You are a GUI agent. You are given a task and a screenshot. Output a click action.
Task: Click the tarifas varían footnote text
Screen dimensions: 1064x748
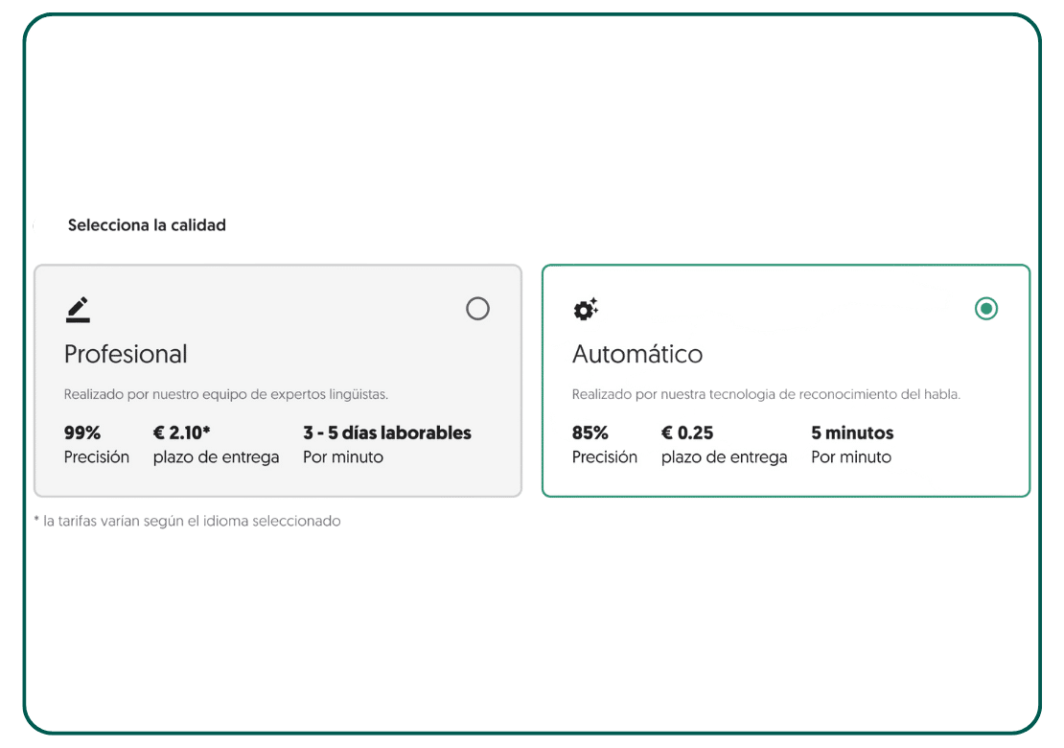(188, 521)
